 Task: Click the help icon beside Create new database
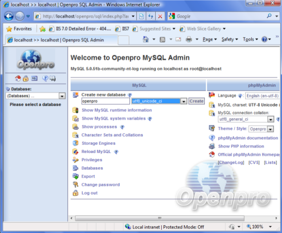tap(130, 95)
